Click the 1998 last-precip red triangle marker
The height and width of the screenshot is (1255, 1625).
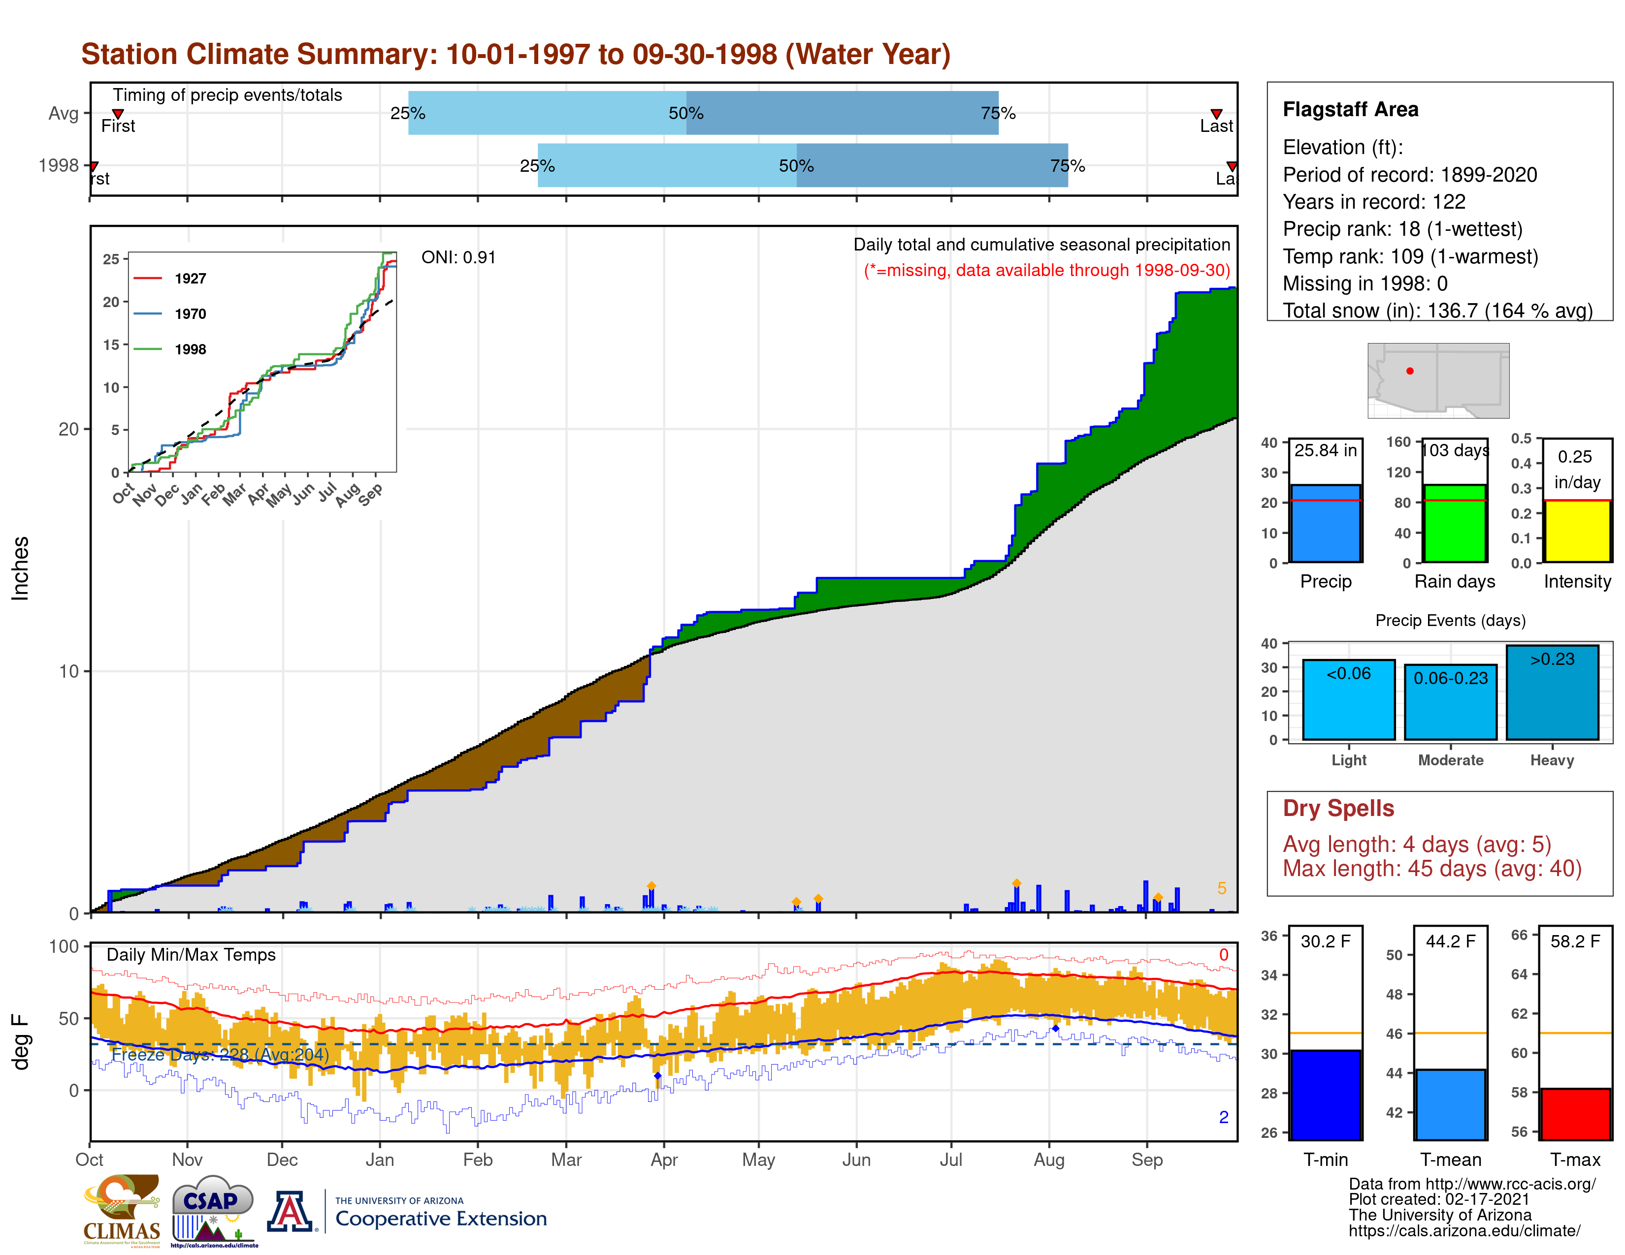coord(1232,166)
